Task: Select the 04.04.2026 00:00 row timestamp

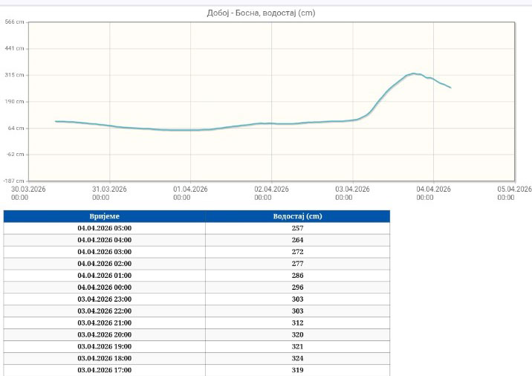Action: click(x=104, y=287)
